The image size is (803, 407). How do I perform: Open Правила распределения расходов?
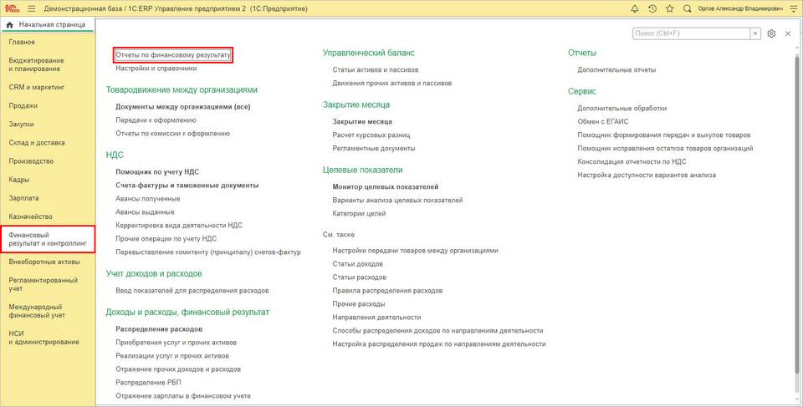[x=387, y=291]
